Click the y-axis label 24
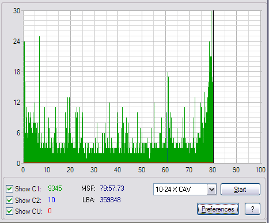Viewport: 269px width, 223px height. [x=17, y=41]
